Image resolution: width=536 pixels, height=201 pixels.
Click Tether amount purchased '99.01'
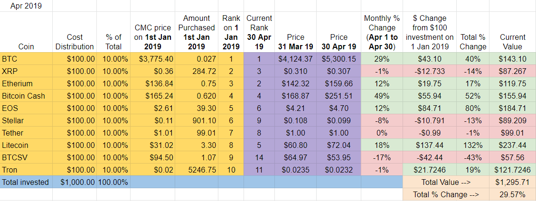click(x=197, y=133)
